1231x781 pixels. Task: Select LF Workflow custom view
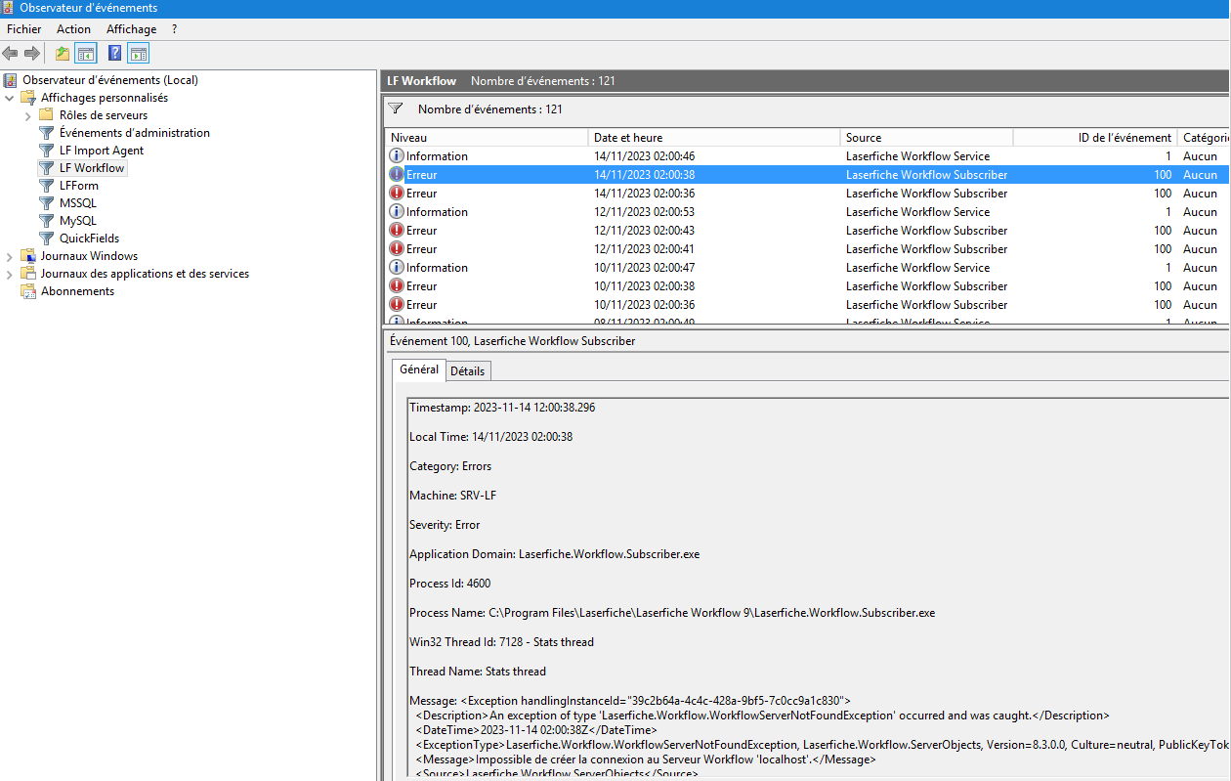point(92,168)
